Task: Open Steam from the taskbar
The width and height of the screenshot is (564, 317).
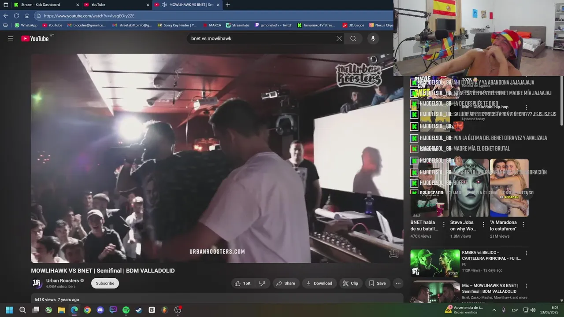Action: [139, 310]
